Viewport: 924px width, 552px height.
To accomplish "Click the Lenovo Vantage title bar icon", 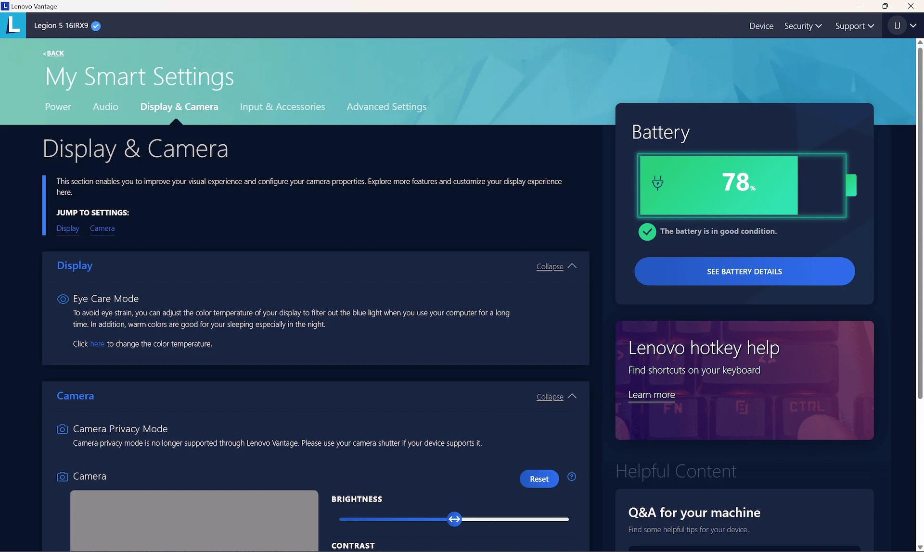I will (5, 6).
